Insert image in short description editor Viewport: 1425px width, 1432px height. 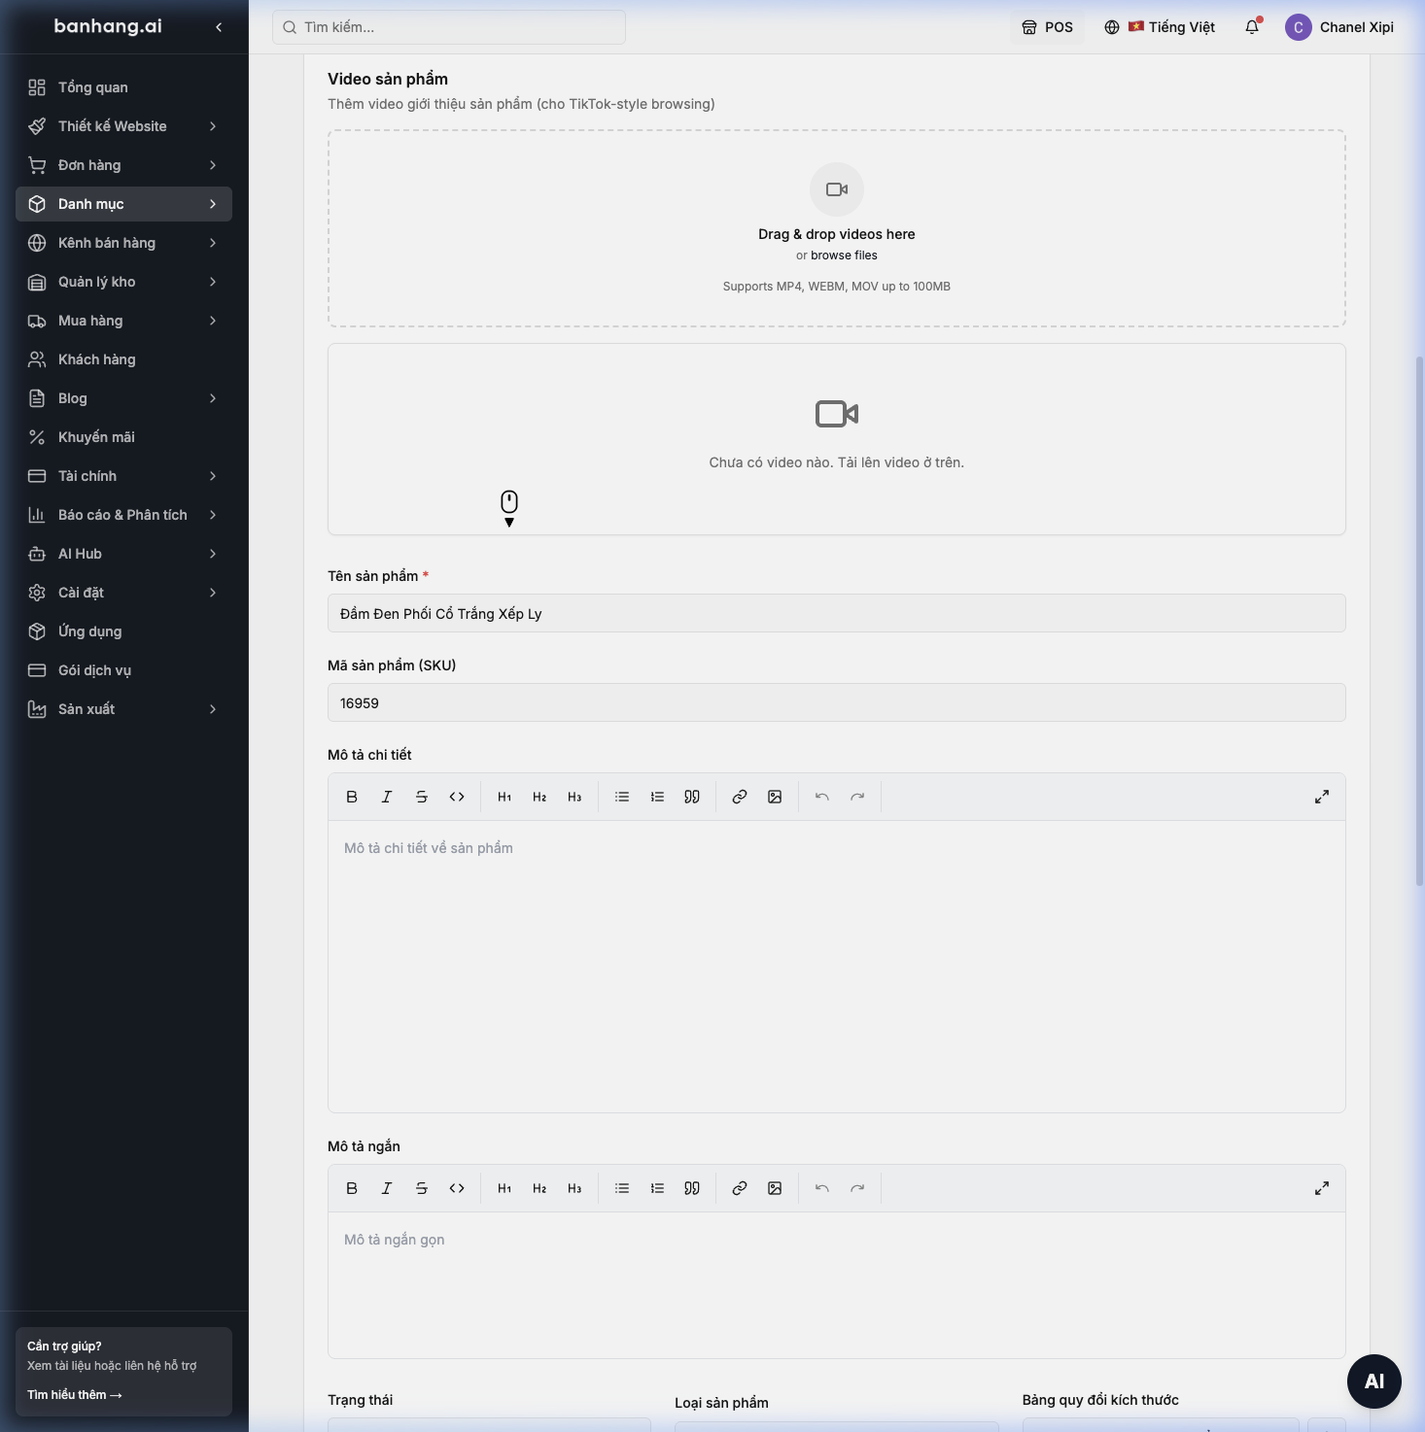tap(775, 1188)
